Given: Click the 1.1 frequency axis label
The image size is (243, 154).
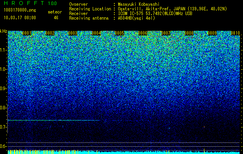Looking at the screenshot, I should (x=3, y=50).
